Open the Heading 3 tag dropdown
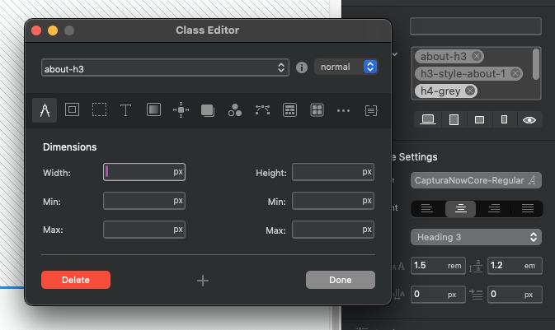The height and width of the screenshot is (330, 555). pos(475,237)
